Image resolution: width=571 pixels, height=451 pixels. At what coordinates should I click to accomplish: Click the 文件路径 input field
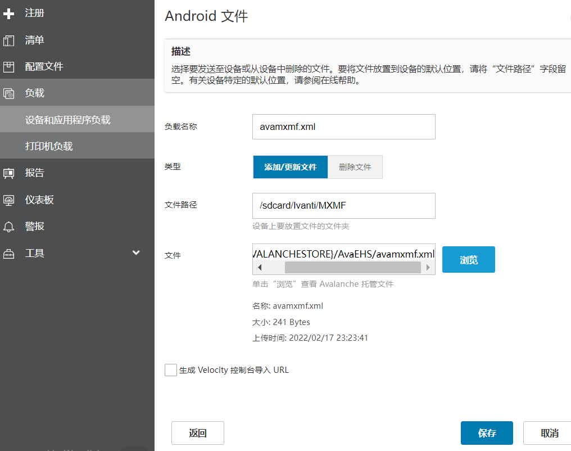point(343,206)
